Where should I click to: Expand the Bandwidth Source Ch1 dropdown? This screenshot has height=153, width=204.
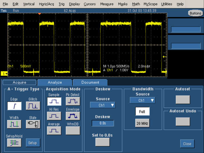pos(142,100)
